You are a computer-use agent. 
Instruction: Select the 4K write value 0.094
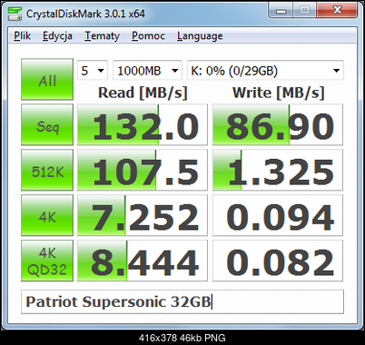tap(278, 215)
